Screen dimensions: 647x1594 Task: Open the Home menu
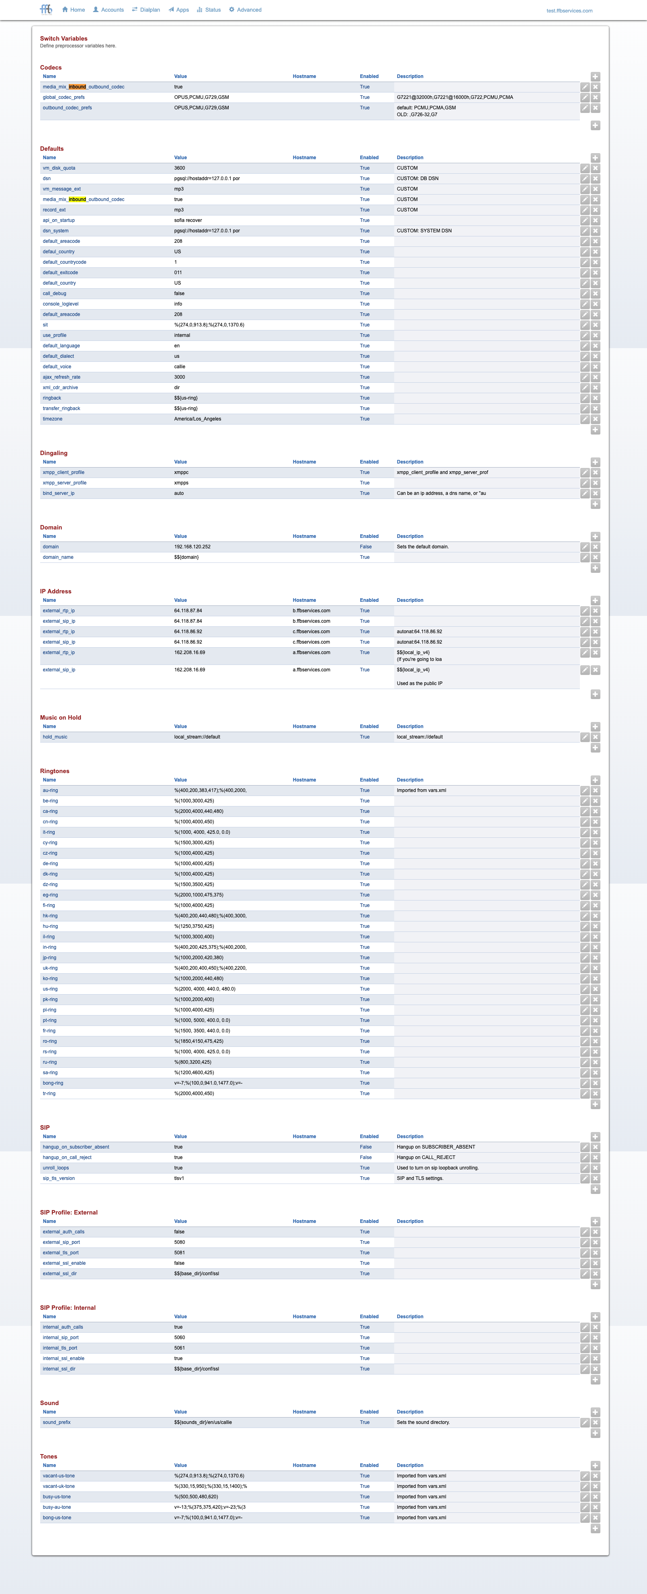(74, 10)
